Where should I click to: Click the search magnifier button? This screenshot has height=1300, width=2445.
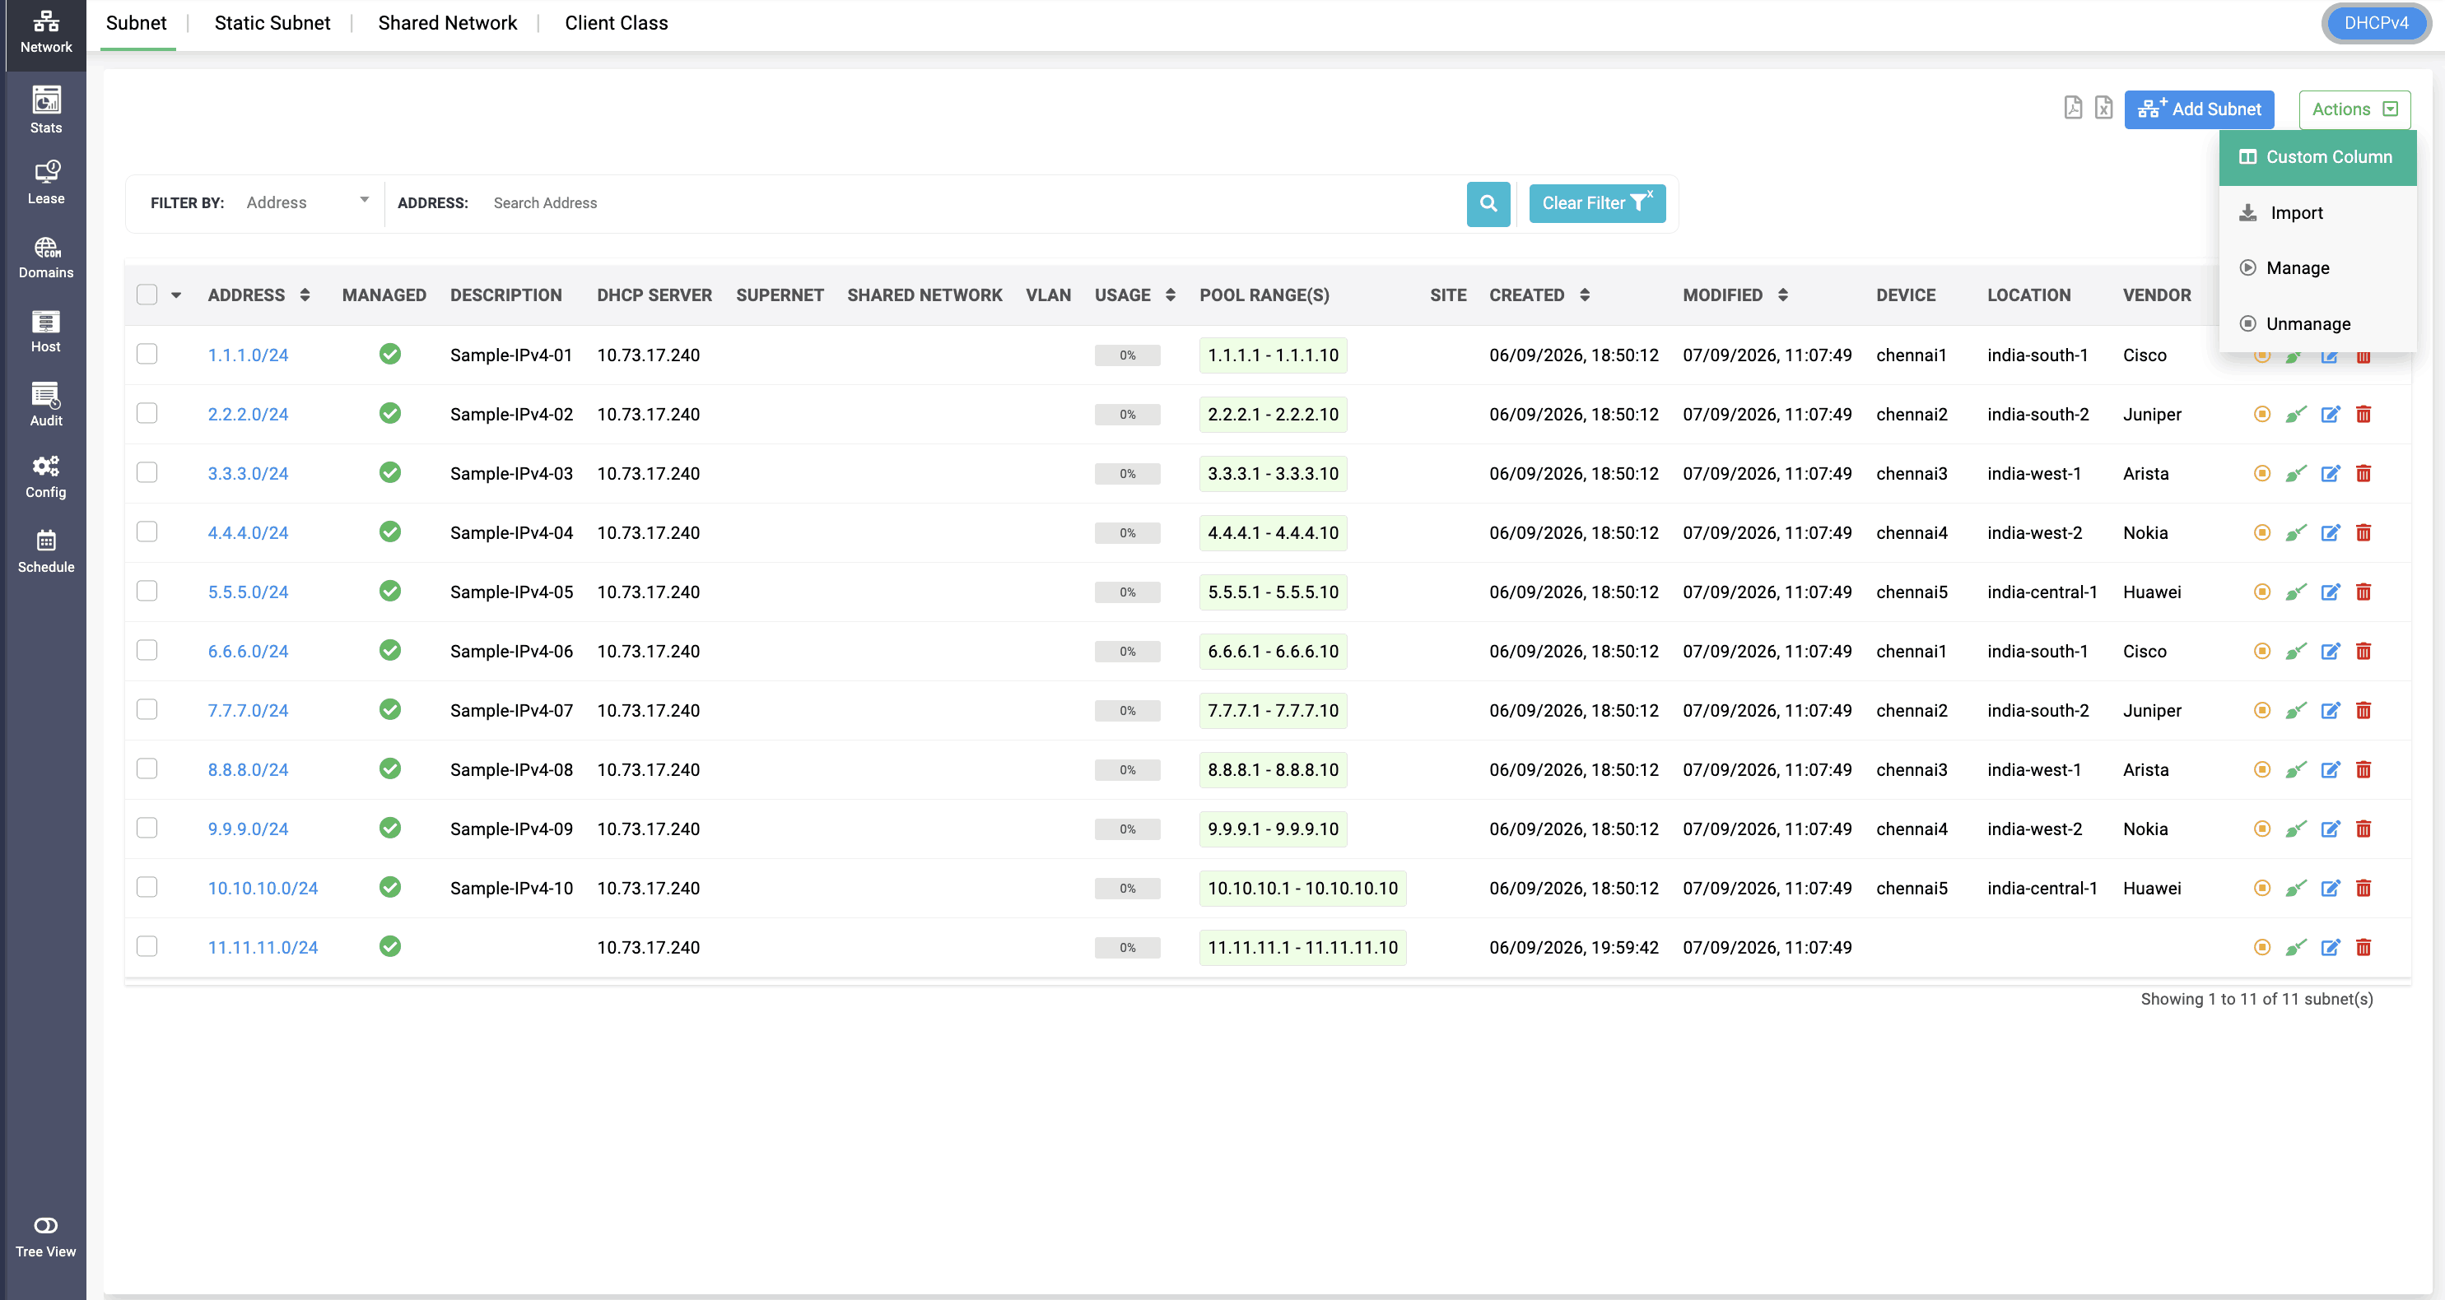(1488, 203)
